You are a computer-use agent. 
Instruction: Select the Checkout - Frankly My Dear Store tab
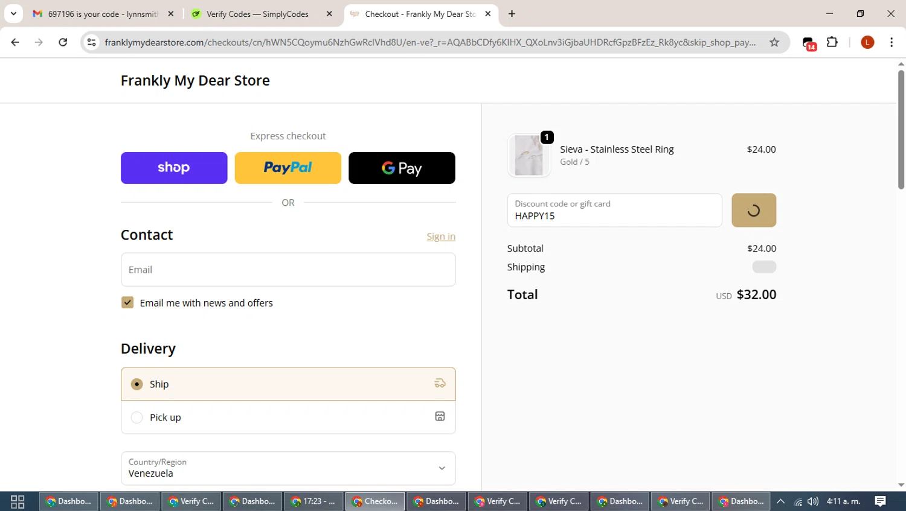coord(420,14)
